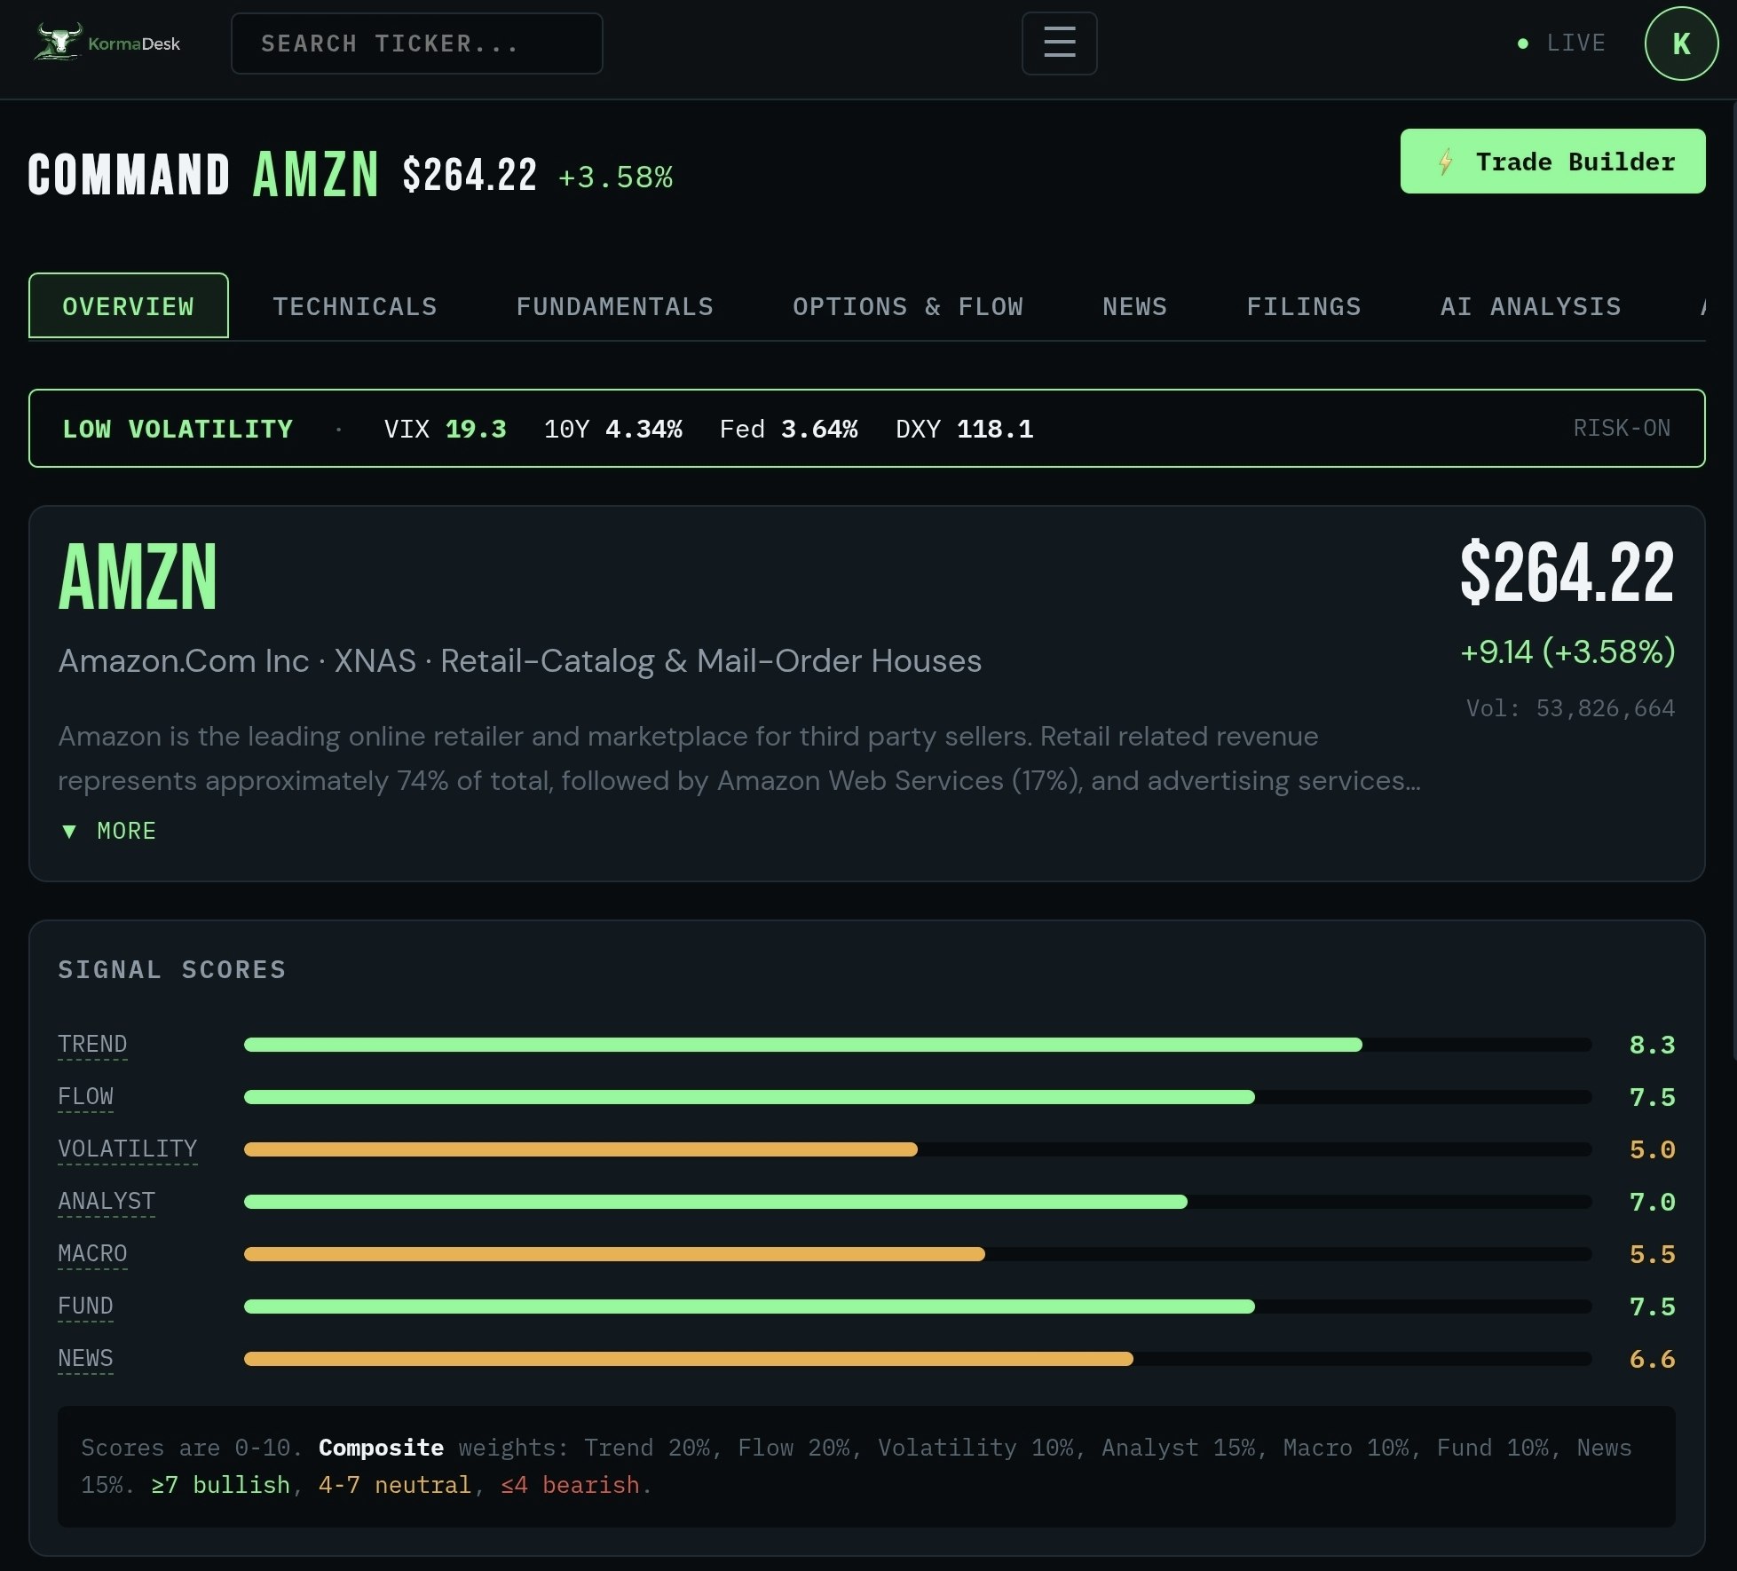Open the Trade Builder button
The width and height of the screenshot is (1737, 1571).
pyautogui.click(x=1552, y=162)
